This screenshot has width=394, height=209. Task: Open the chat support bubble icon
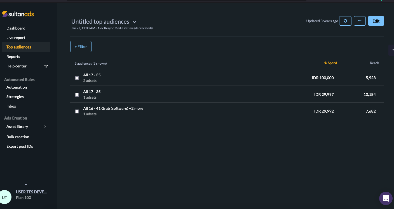(386, 198)
